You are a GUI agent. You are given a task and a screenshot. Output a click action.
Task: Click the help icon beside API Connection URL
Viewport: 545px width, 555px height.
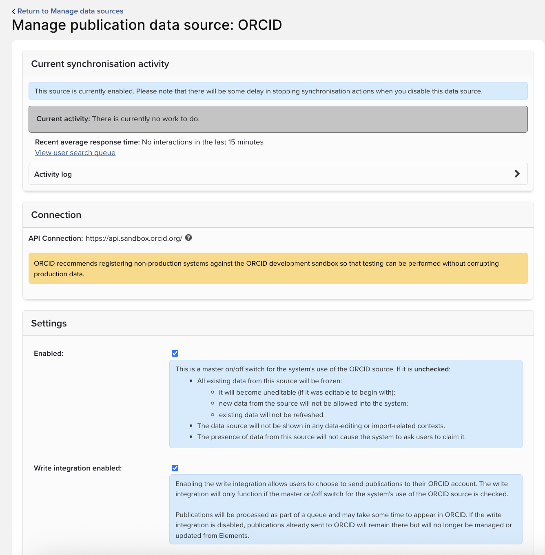pos(188,238)
